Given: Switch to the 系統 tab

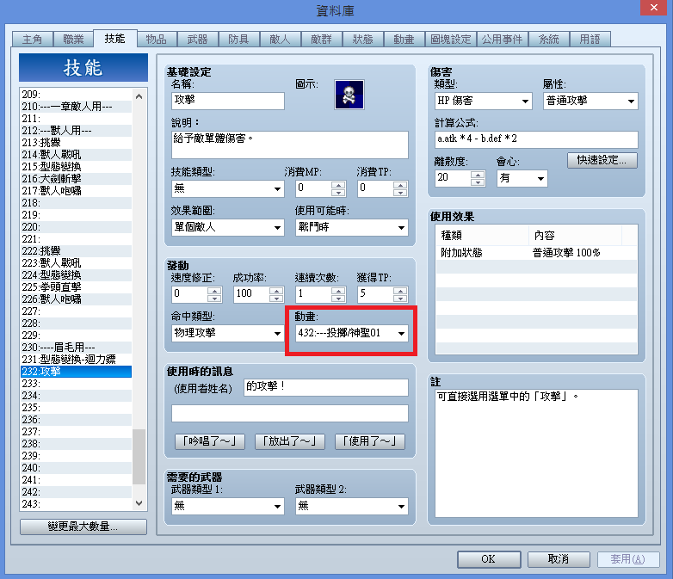Looking at the screenshot, I should [548, 40].
